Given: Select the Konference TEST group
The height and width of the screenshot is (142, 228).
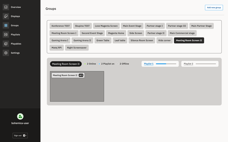Looking at the screenshot, I should click(61, 26).
